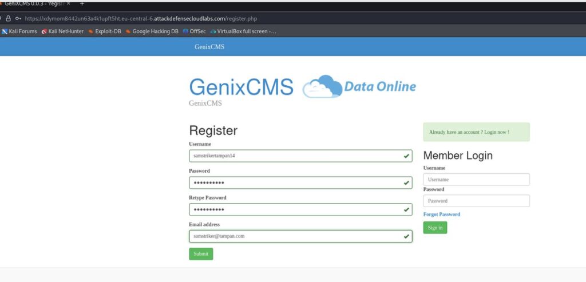Click the browser URL address bar
586x282 pixels.
coord(141,19)
